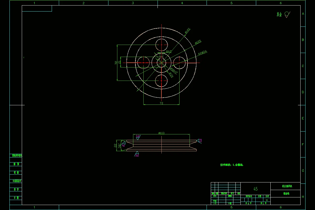Click the central bore circle of the pulley

pyautogui.click(x=161, y=62)
